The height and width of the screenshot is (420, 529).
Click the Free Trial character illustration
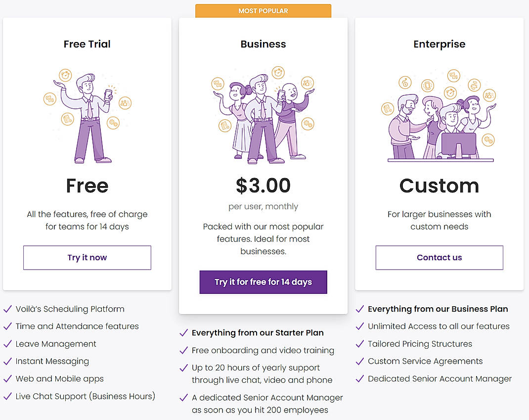(87, 116)
